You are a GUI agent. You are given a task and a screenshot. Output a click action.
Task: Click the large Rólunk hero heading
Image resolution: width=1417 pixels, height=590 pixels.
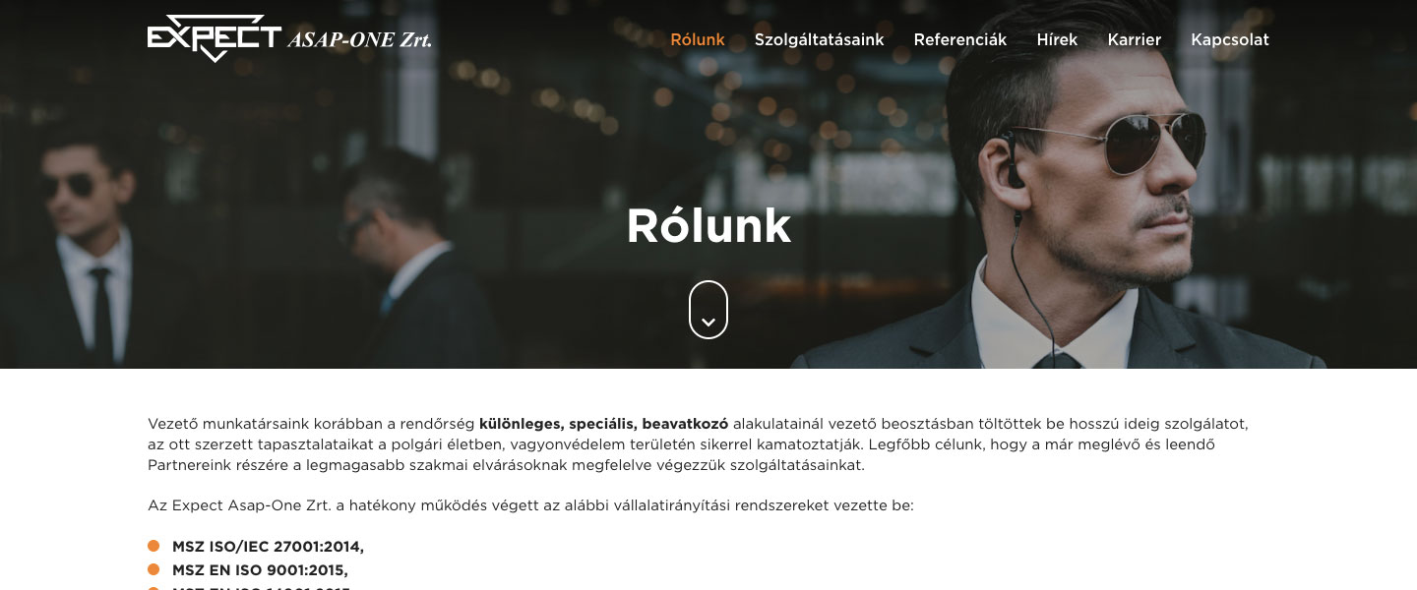point(708,225)
